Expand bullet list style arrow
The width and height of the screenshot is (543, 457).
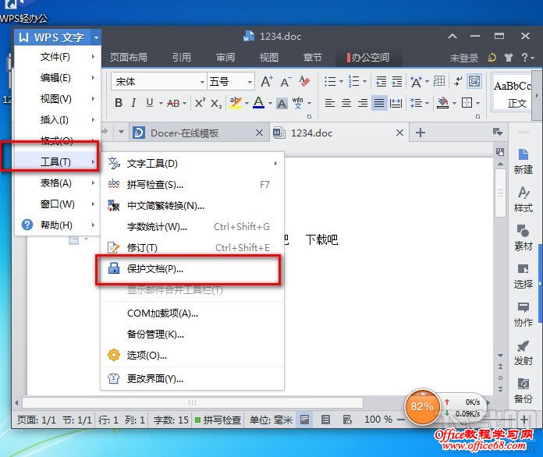pyautogui.click(x=341, y=82)
